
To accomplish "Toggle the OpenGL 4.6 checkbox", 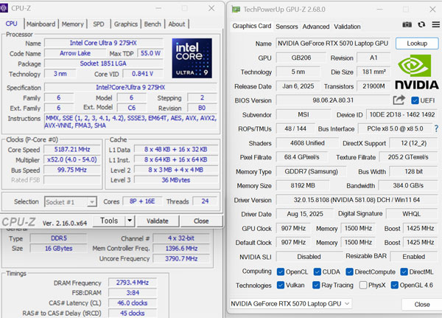I will [394, 285].
